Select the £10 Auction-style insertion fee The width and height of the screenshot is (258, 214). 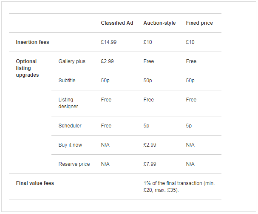[148, 42]
